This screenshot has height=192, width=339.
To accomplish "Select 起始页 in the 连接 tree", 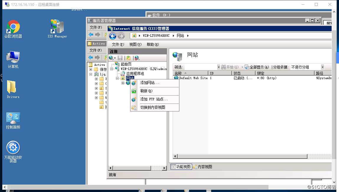I will pyautogui.click(x=126, y=64).
